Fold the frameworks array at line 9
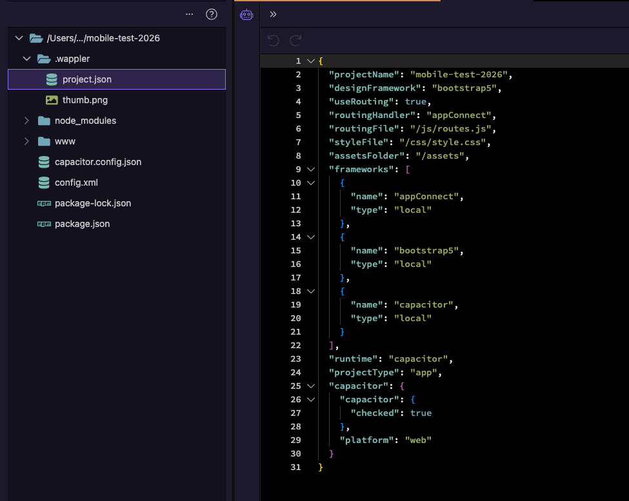629x501 pixels. 311,170
